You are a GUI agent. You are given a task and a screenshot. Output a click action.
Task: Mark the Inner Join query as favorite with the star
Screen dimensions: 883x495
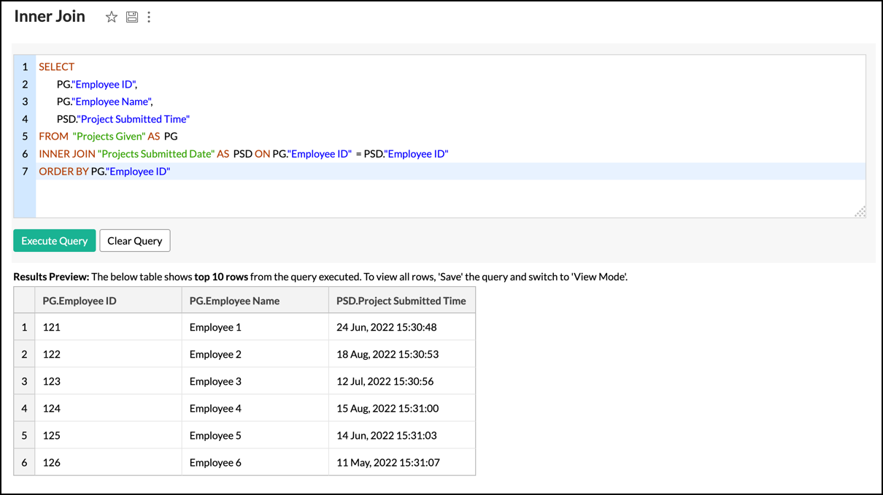[x=112, y=17]
